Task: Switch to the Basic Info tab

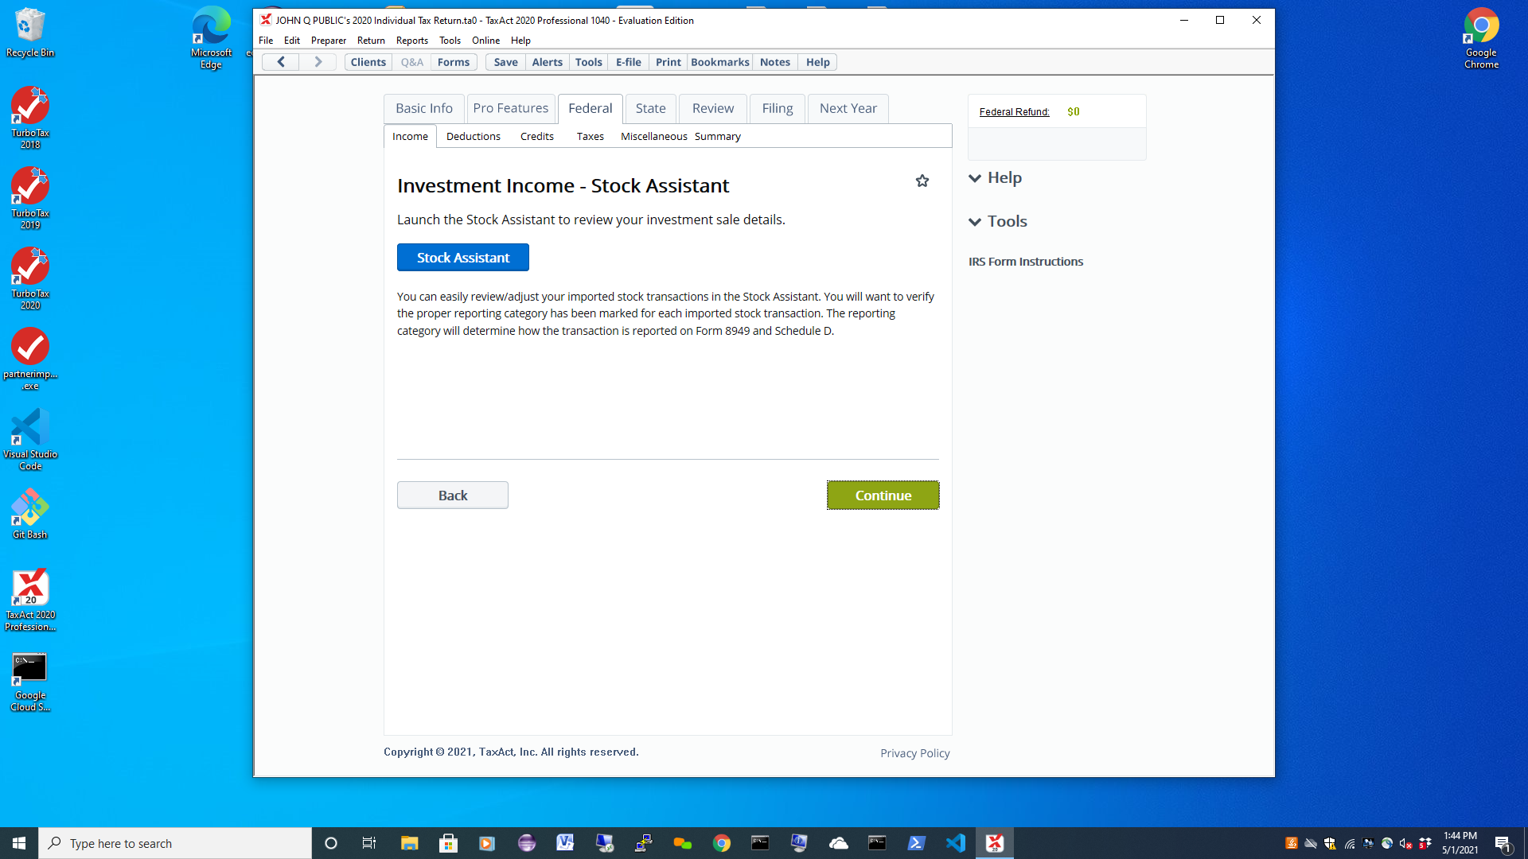Action: coord(424,109)
